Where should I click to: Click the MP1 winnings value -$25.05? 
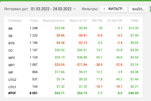59,64
